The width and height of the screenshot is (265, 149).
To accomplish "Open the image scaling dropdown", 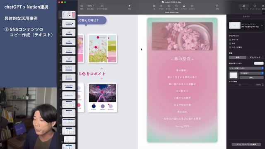I will coord(251,73).
